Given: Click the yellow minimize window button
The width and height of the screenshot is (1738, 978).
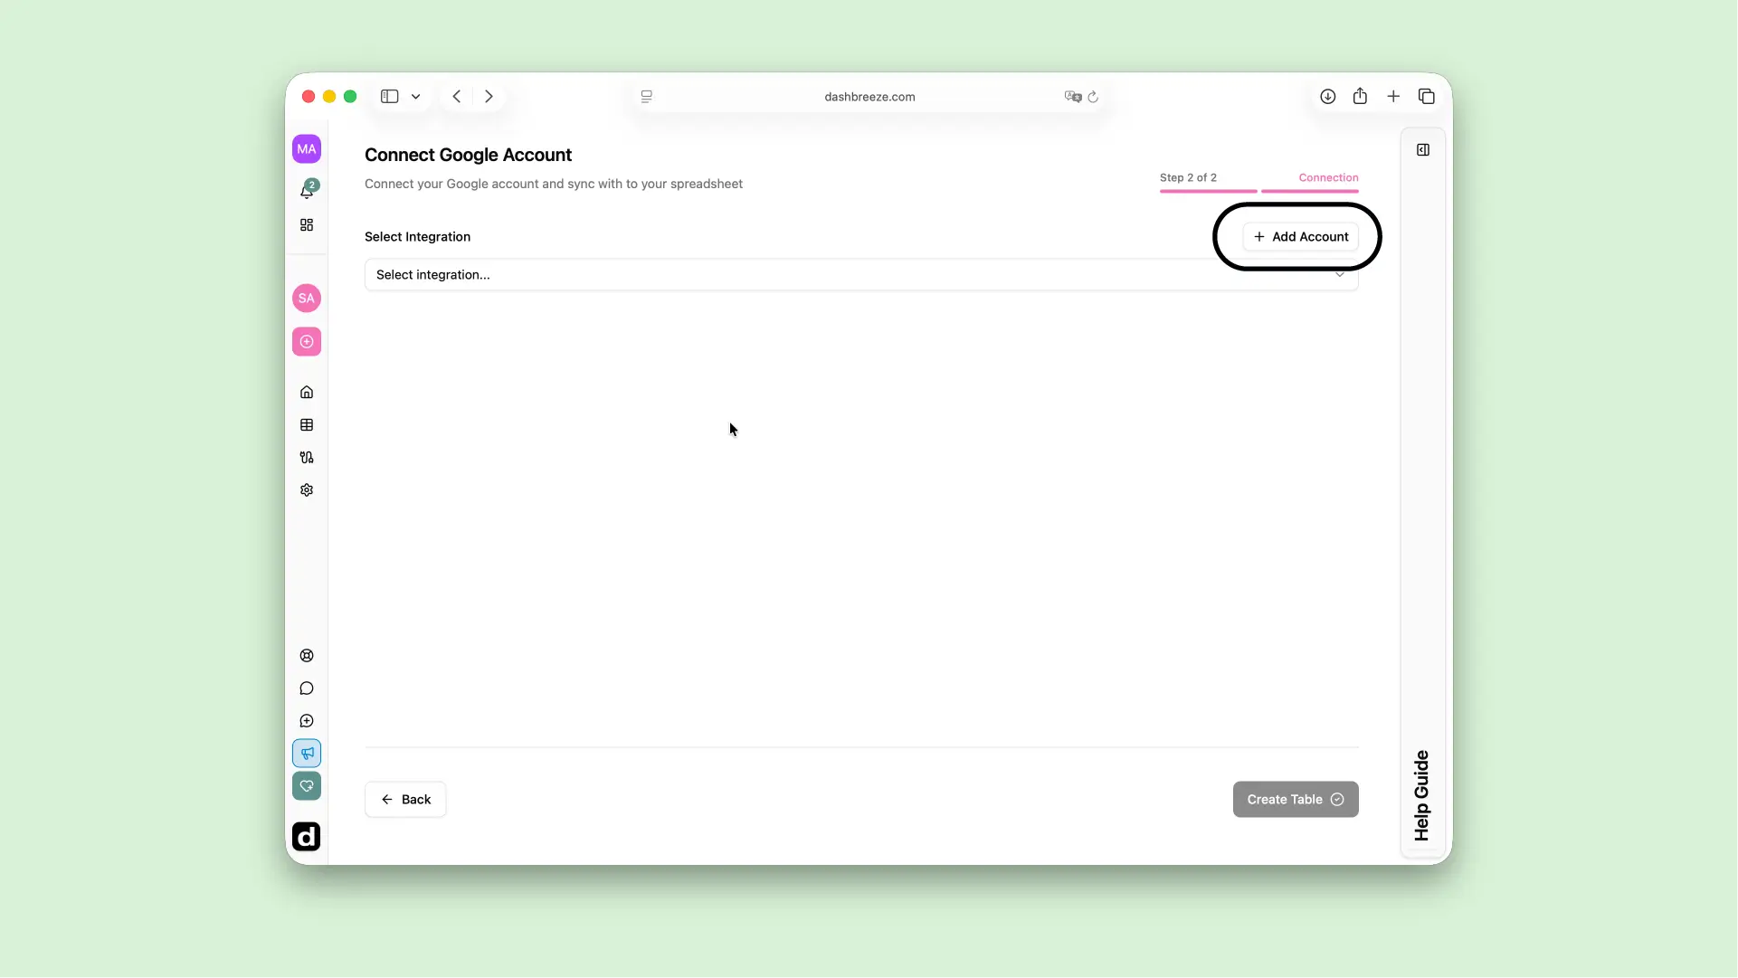Looking at the screenshot, I should tap(329, 97).
